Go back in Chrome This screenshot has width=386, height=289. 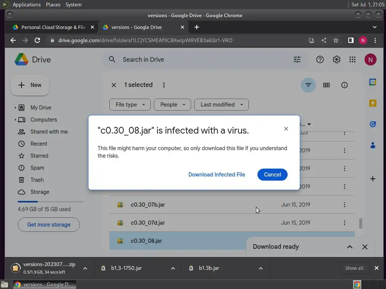click(13, 40)
